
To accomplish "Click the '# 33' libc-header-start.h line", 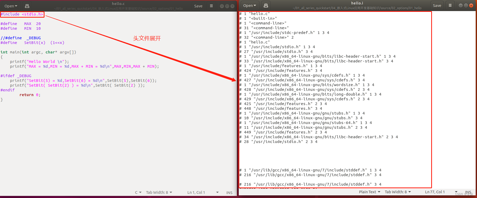I will 316,61.
